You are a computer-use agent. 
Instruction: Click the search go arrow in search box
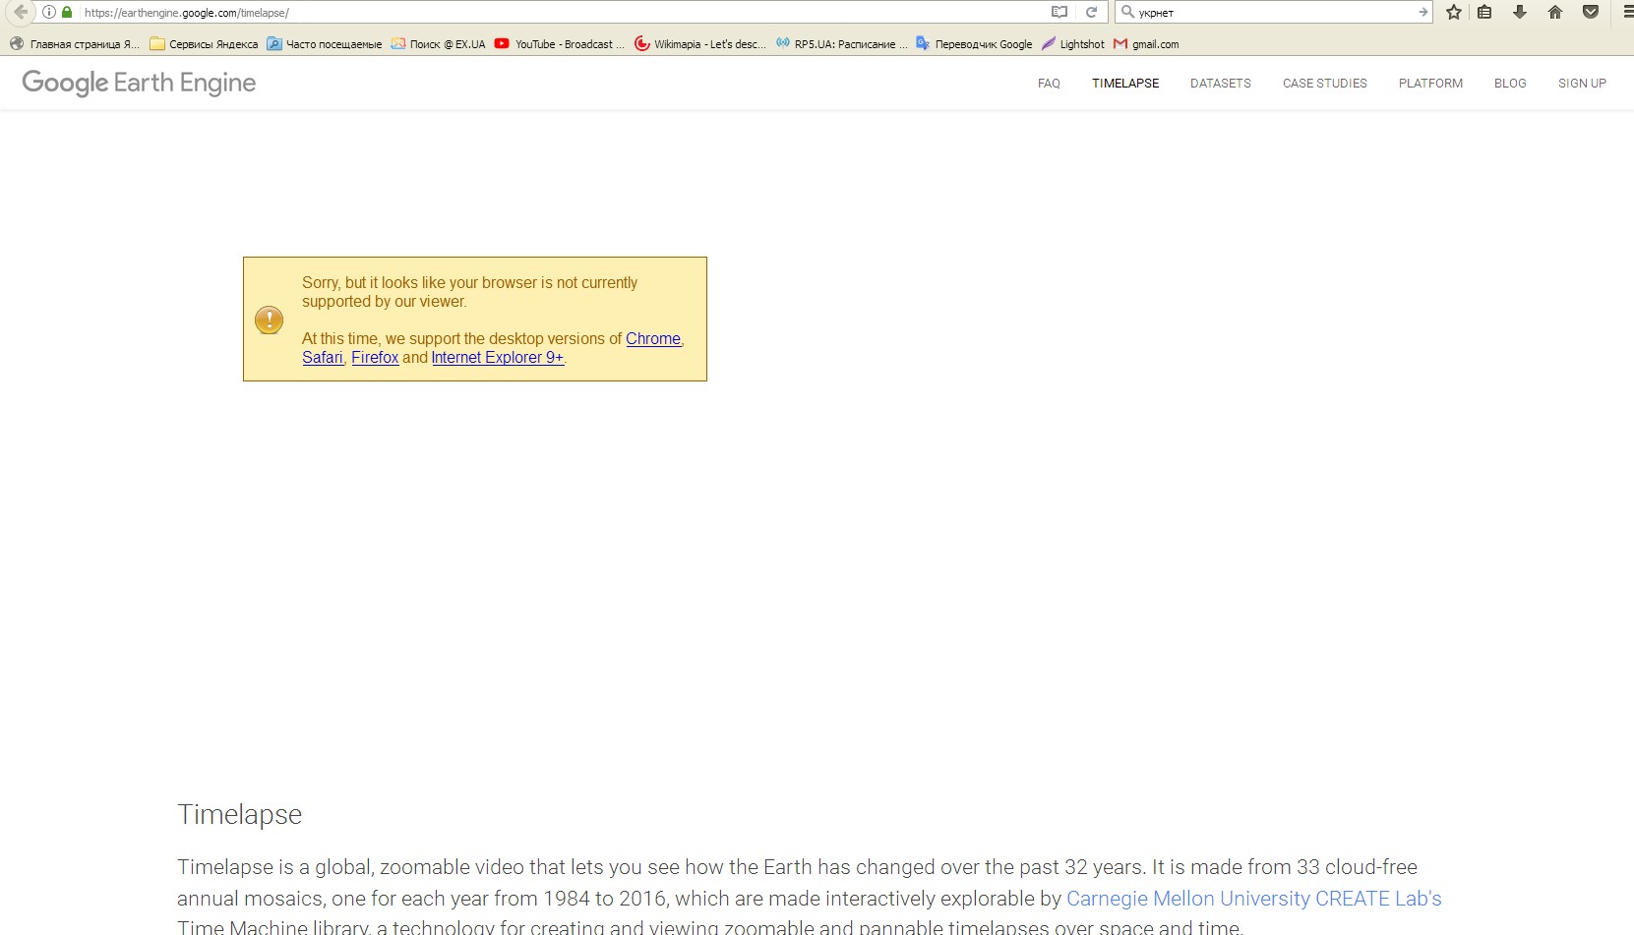pyautogui.click(x=1422, y=12)
